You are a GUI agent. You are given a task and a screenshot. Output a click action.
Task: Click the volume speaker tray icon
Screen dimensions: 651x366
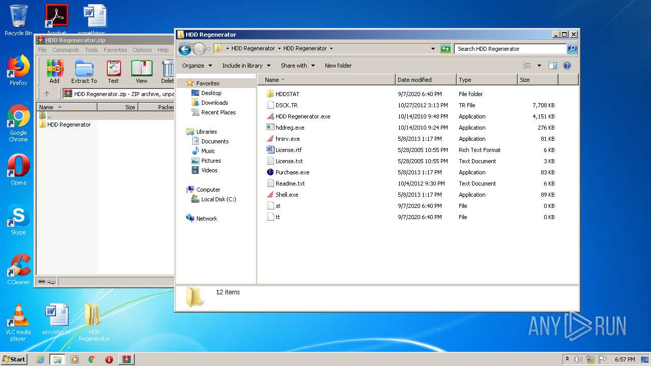coord(578,359)
